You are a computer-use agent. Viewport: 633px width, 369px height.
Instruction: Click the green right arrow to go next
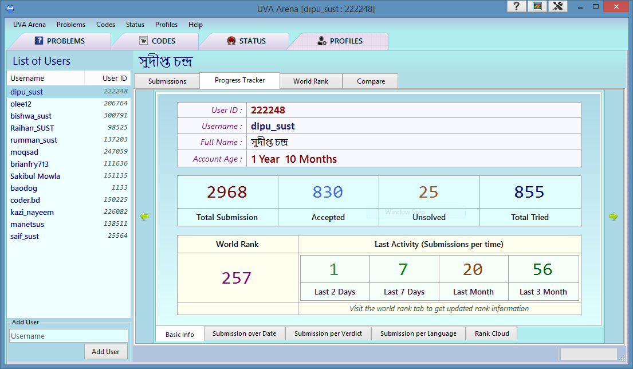[614, 217]
